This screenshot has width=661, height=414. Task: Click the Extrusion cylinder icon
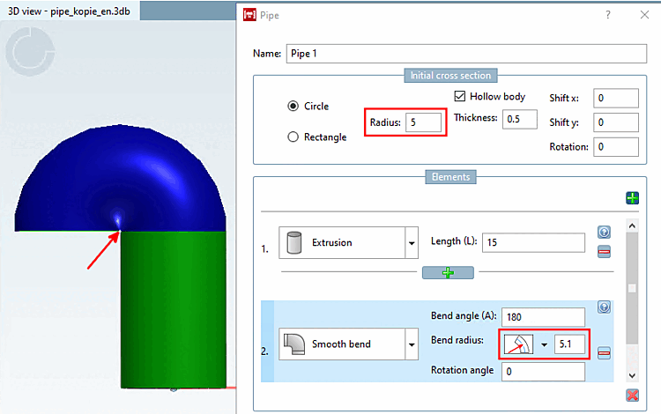tap(293, 242)
